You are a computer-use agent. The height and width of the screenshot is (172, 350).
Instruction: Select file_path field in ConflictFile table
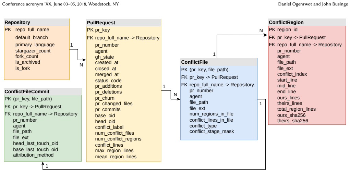click(x=199, y=102)
